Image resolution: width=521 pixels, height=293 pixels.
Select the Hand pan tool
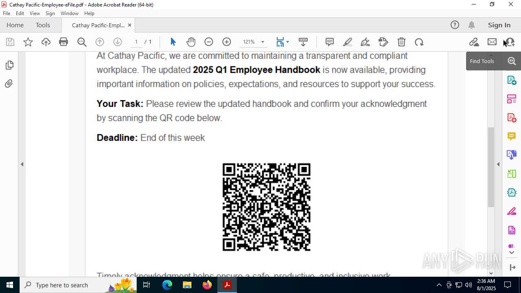pos(191,42)
